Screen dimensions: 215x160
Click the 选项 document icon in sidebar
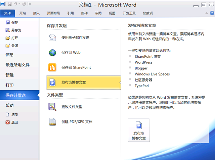pyautogui.click(x=7, y=114)
